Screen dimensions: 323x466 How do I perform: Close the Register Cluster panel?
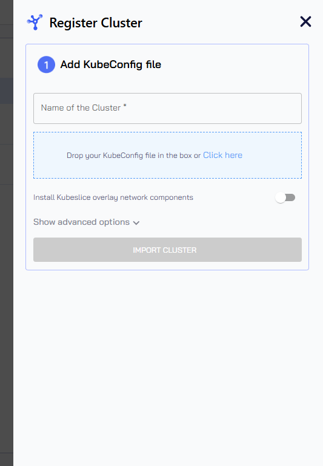pyautogui.click(x=305, y=22)
